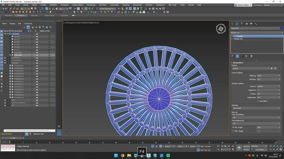Open the Selection dropdown showing From Stack
284x159 pixels.
coord(256,108)
